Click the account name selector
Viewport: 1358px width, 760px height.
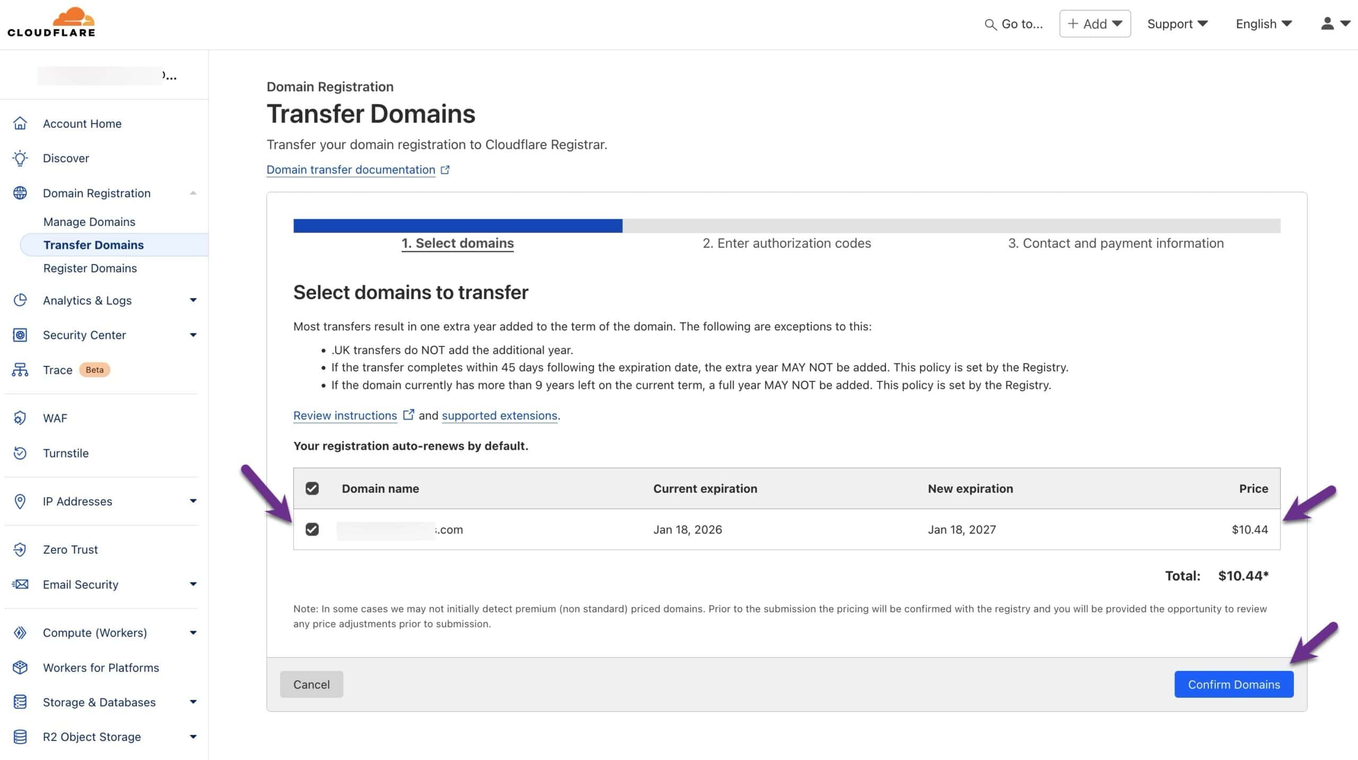107,76
